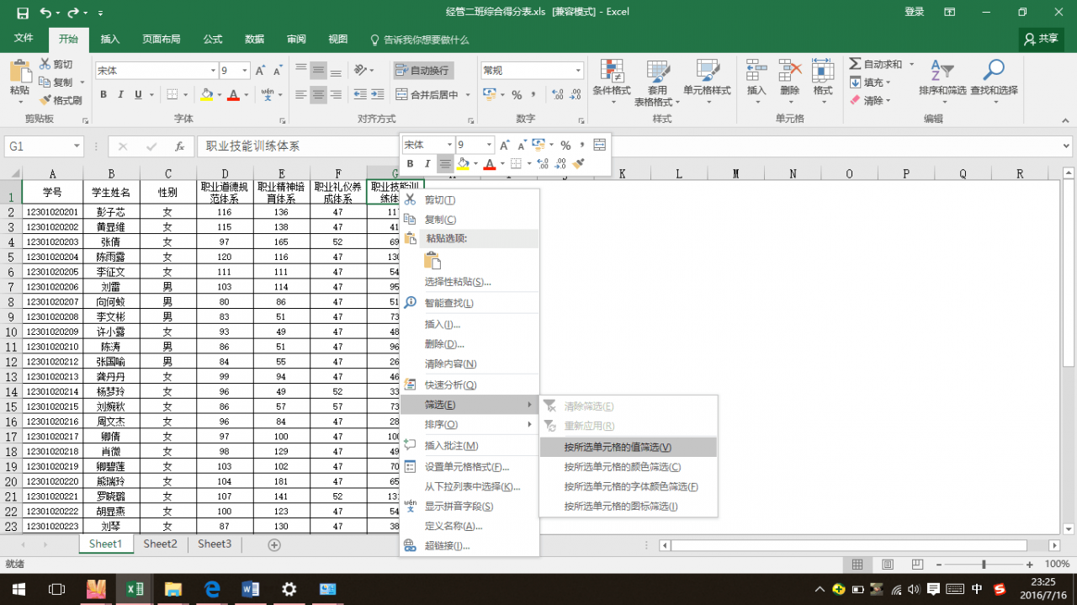Open 查找和选择 magnifier in ribbon
1077x605 pixels.
994,72
